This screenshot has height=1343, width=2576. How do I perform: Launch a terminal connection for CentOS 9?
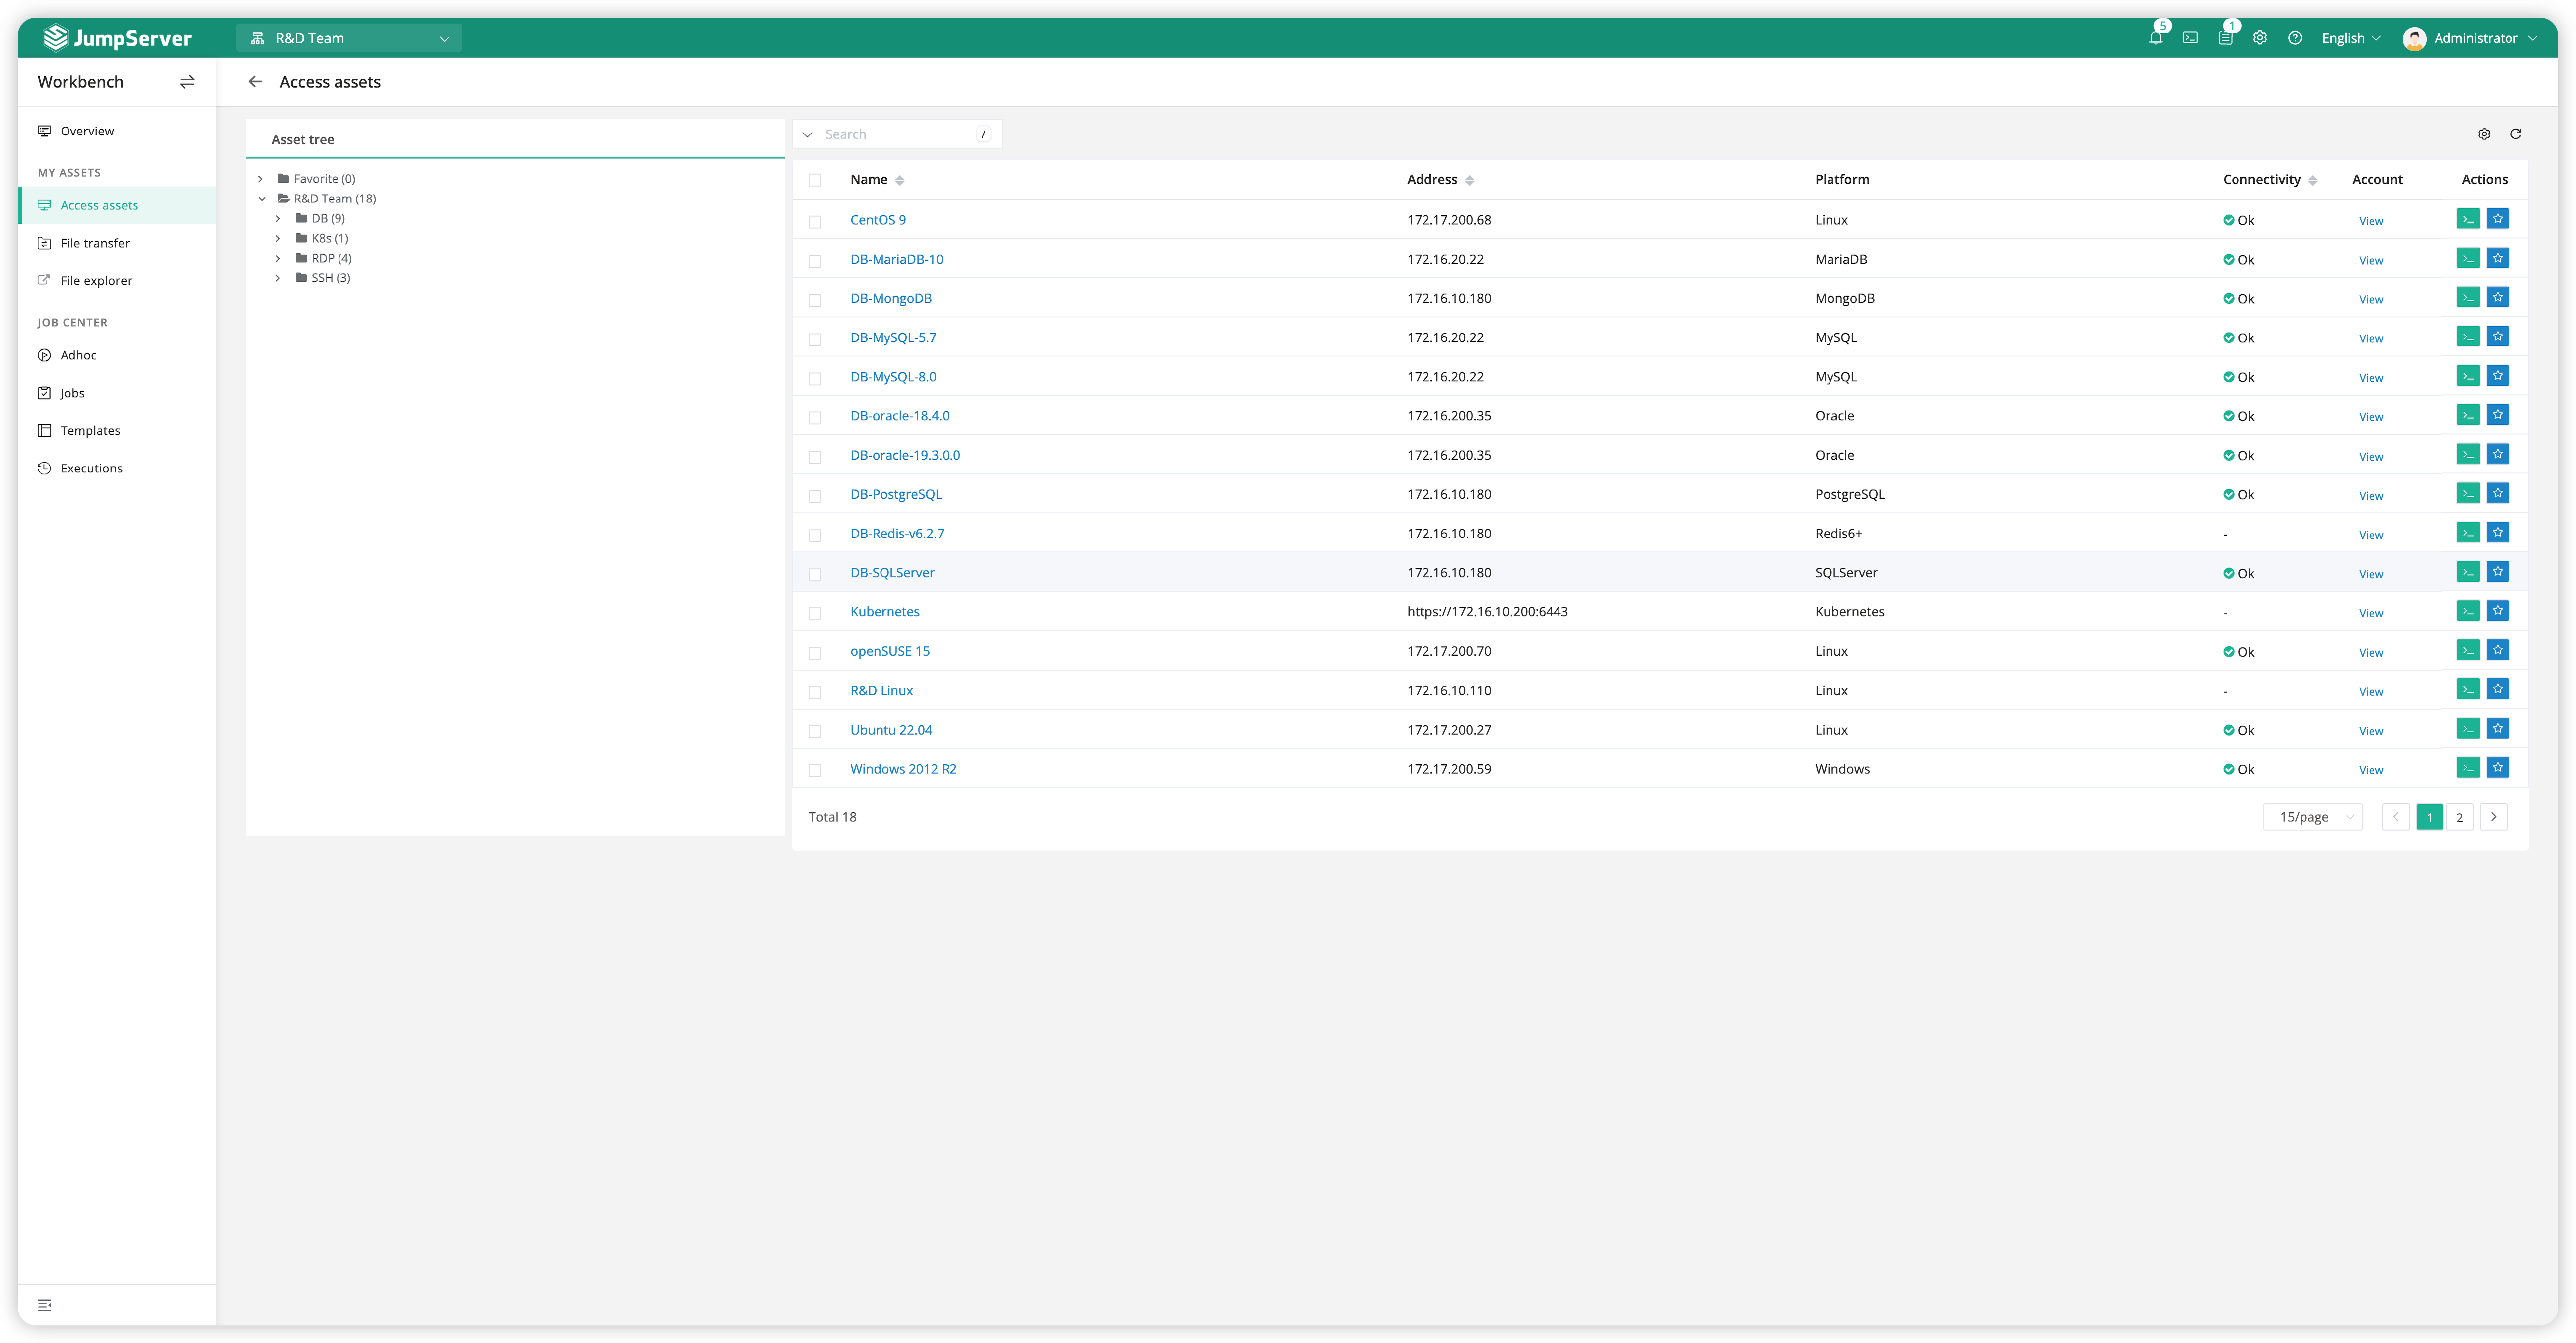pos(2468,218)
